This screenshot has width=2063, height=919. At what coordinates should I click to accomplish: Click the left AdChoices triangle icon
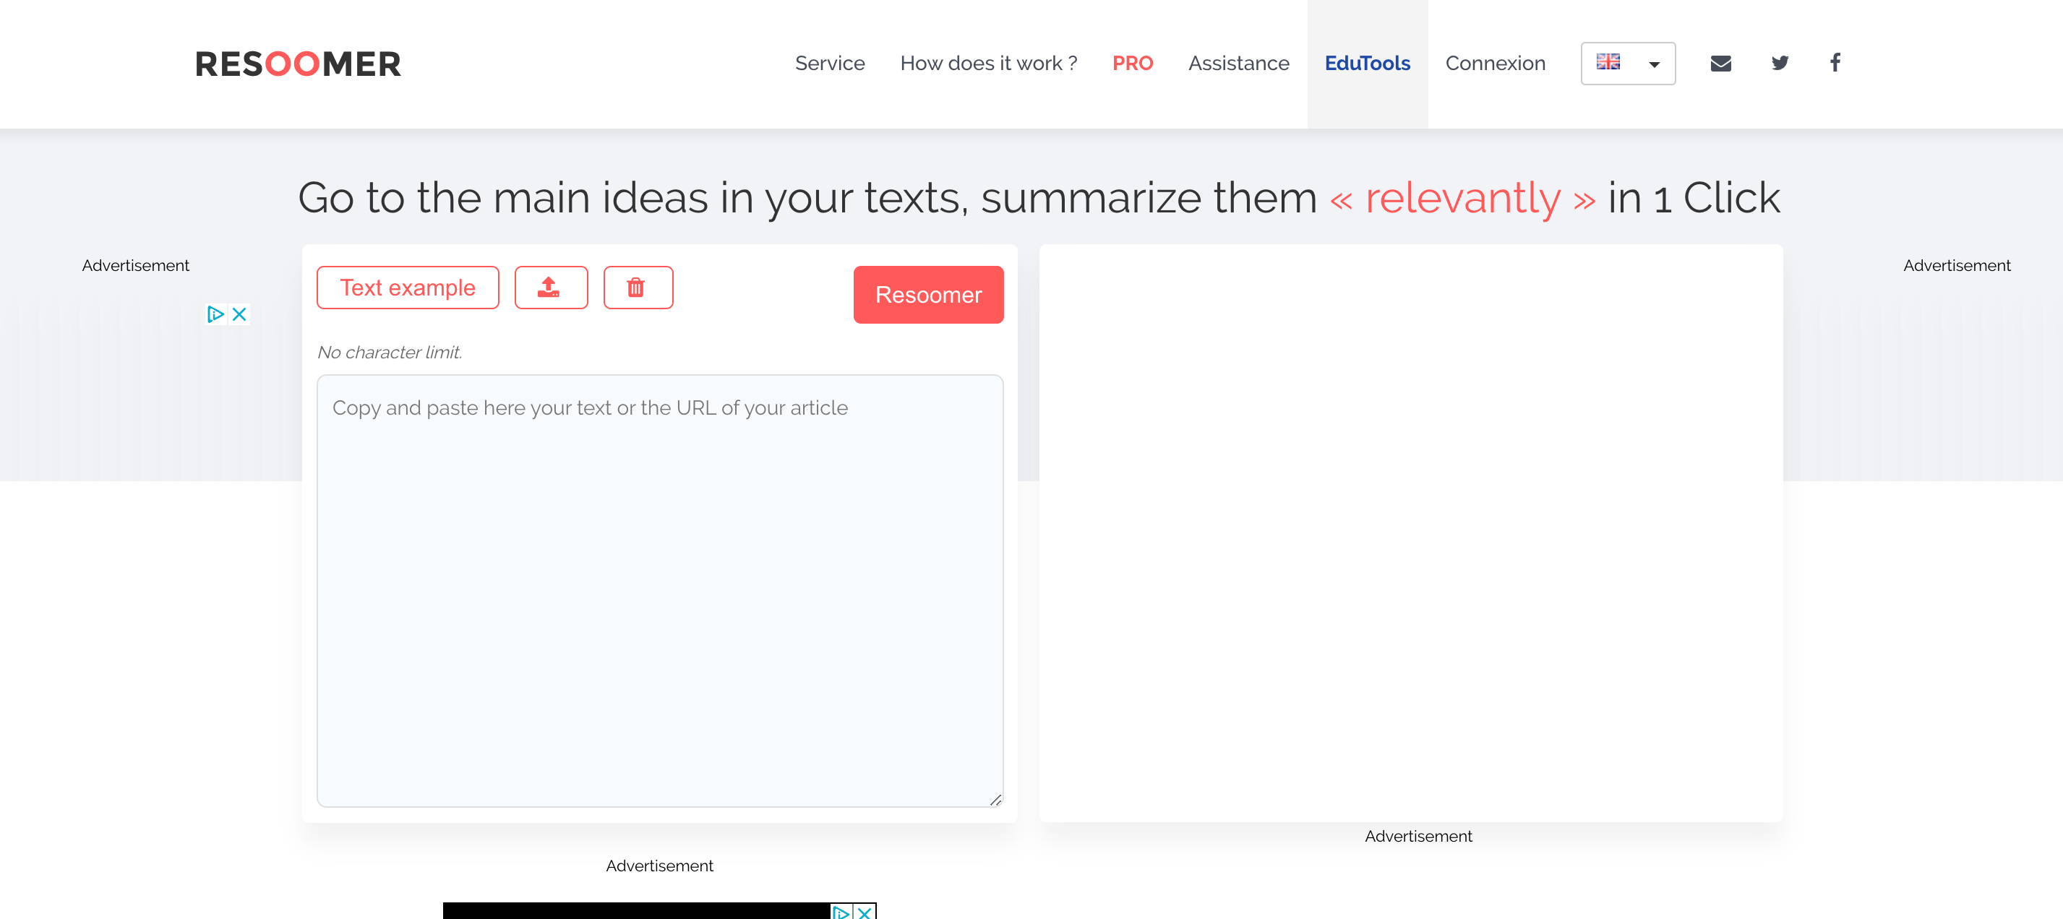pyautogui.click(x=215, y=314)
